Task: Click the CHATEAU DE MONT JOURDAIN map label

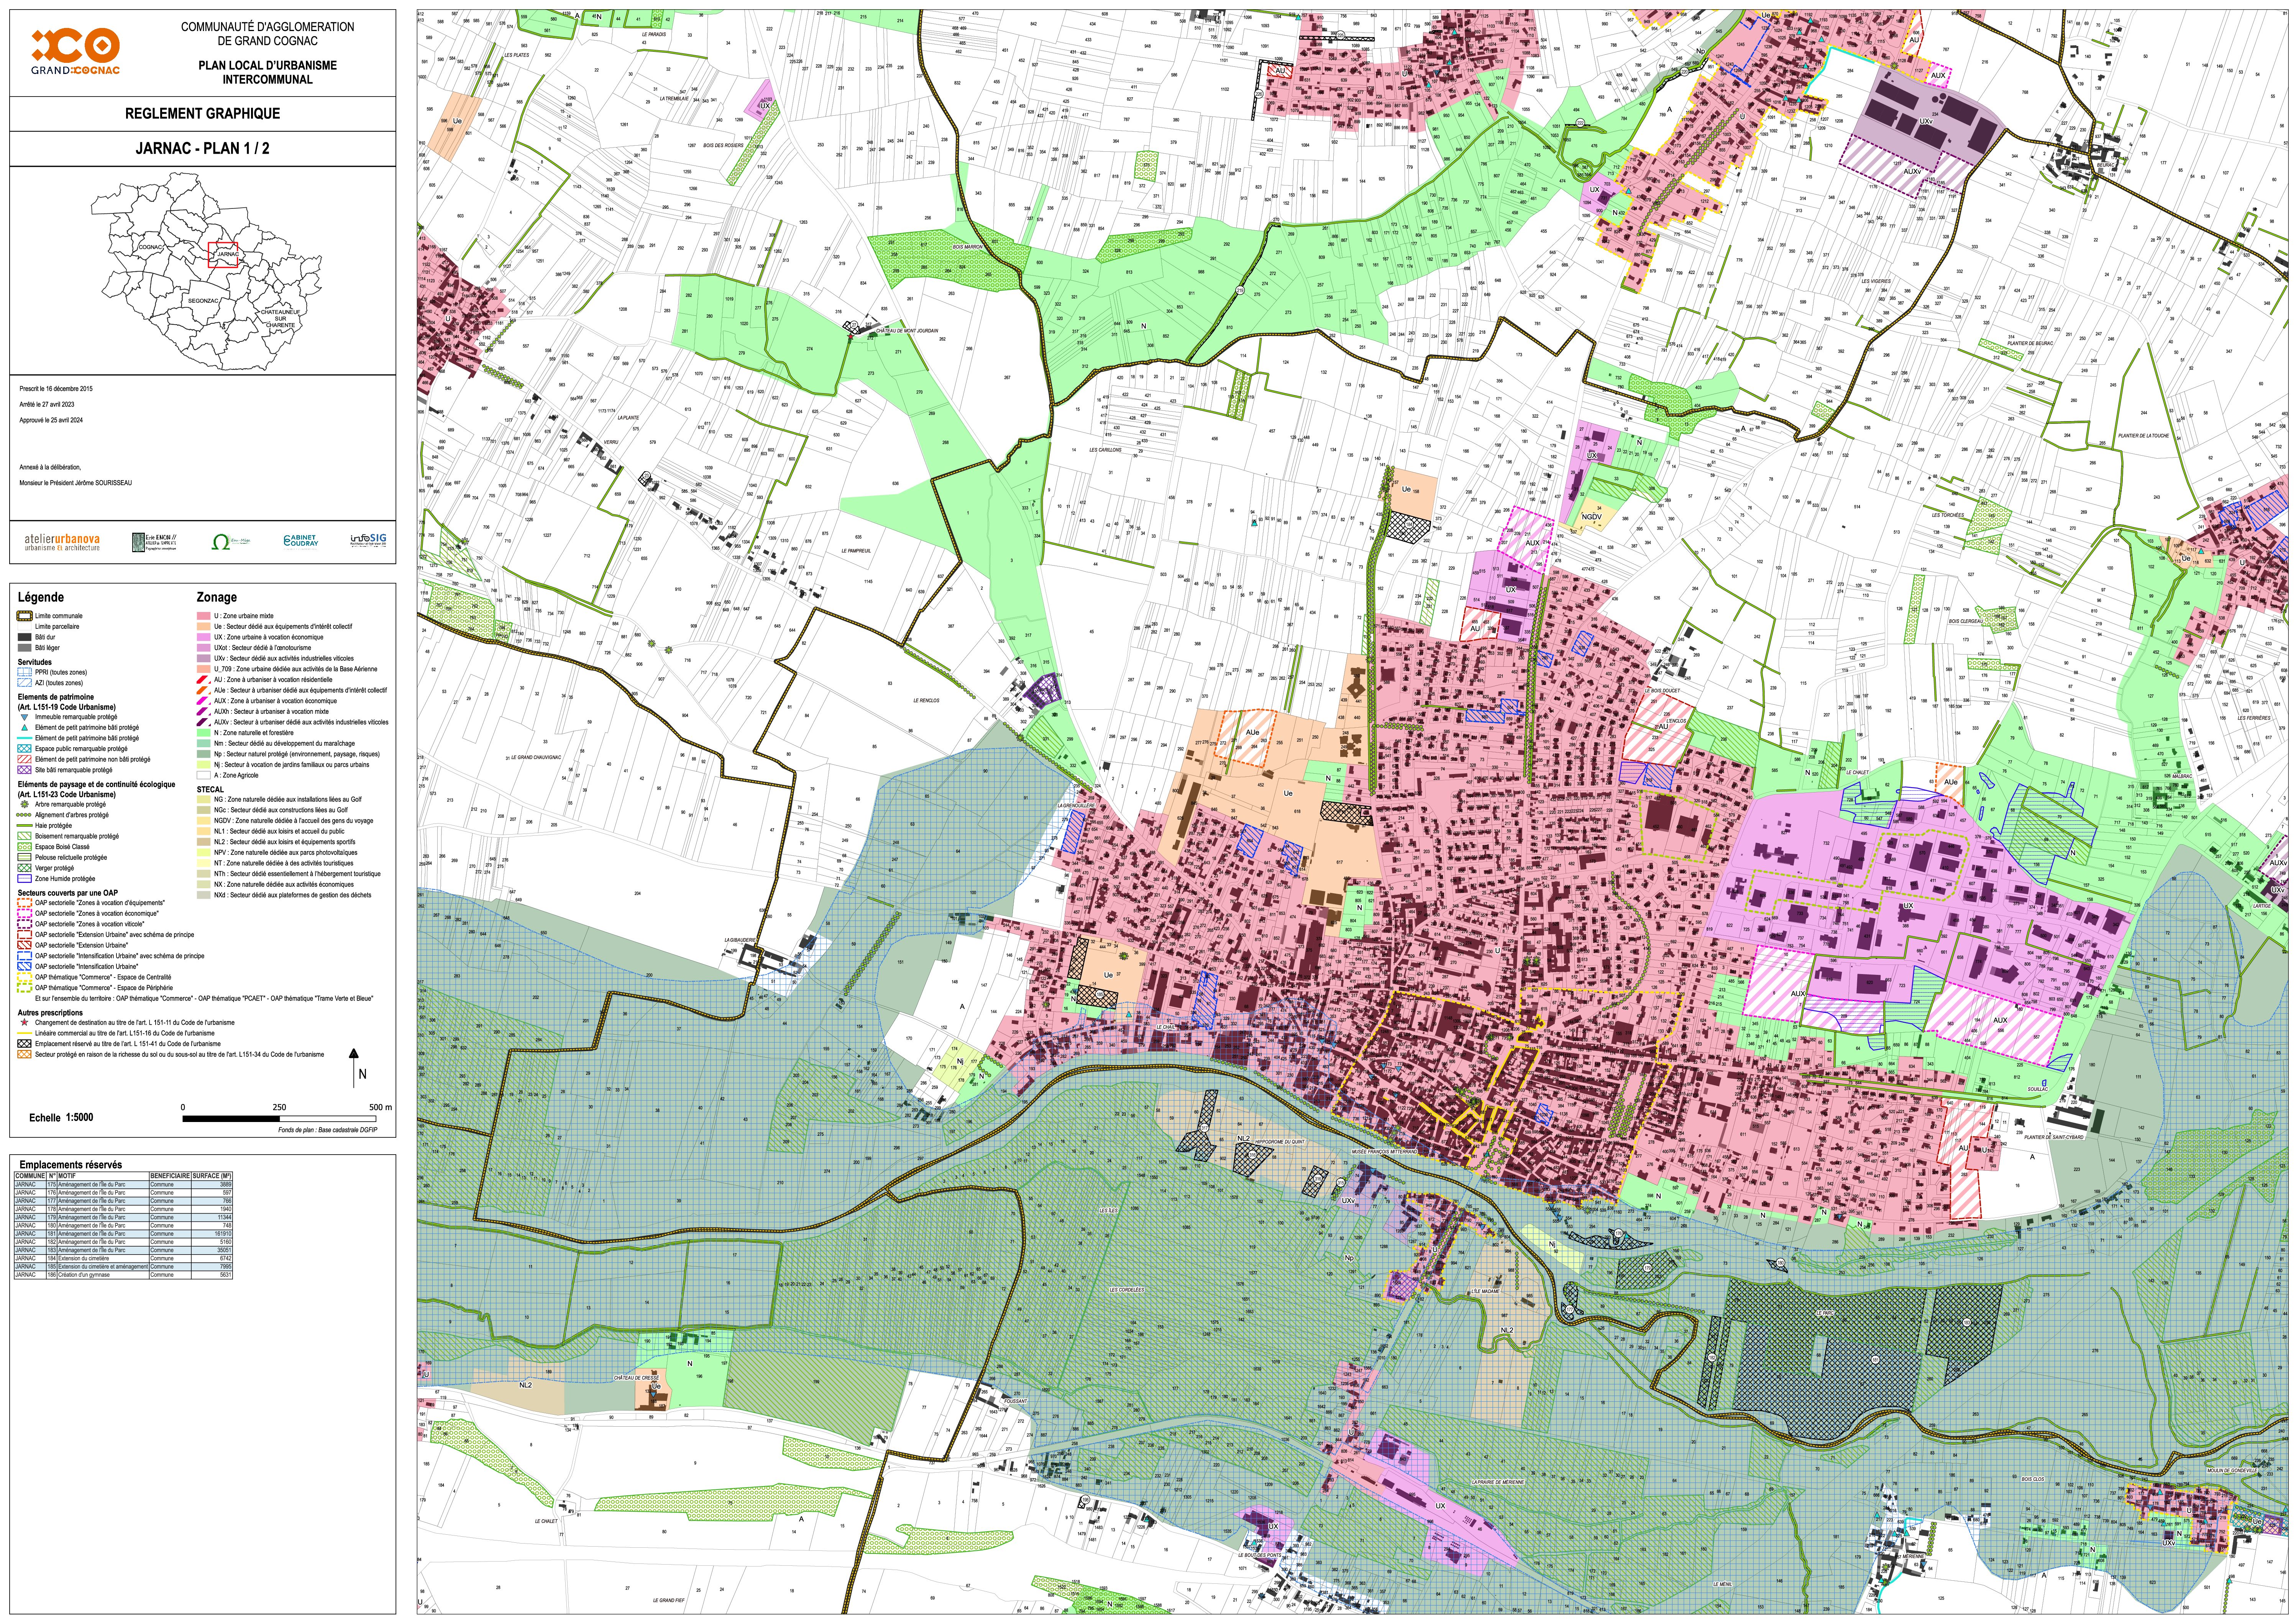Action: (x=907, y=331)
